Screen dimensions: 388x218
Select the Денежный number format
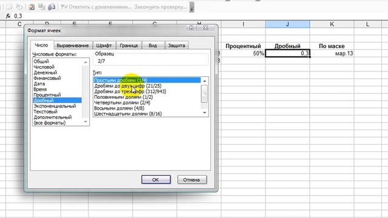(x=58, y=73)
